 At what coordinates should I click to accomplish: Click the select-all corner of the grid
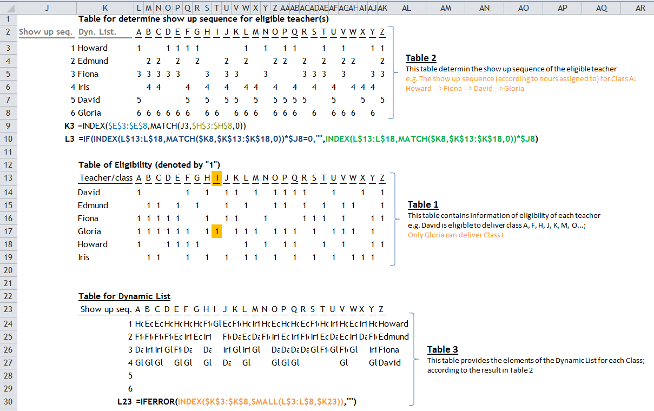point(8,8)
